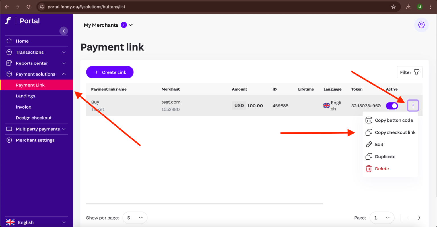The image size is (437, 227).
Task: Open the Show per page dropdown
Action: 135,217
